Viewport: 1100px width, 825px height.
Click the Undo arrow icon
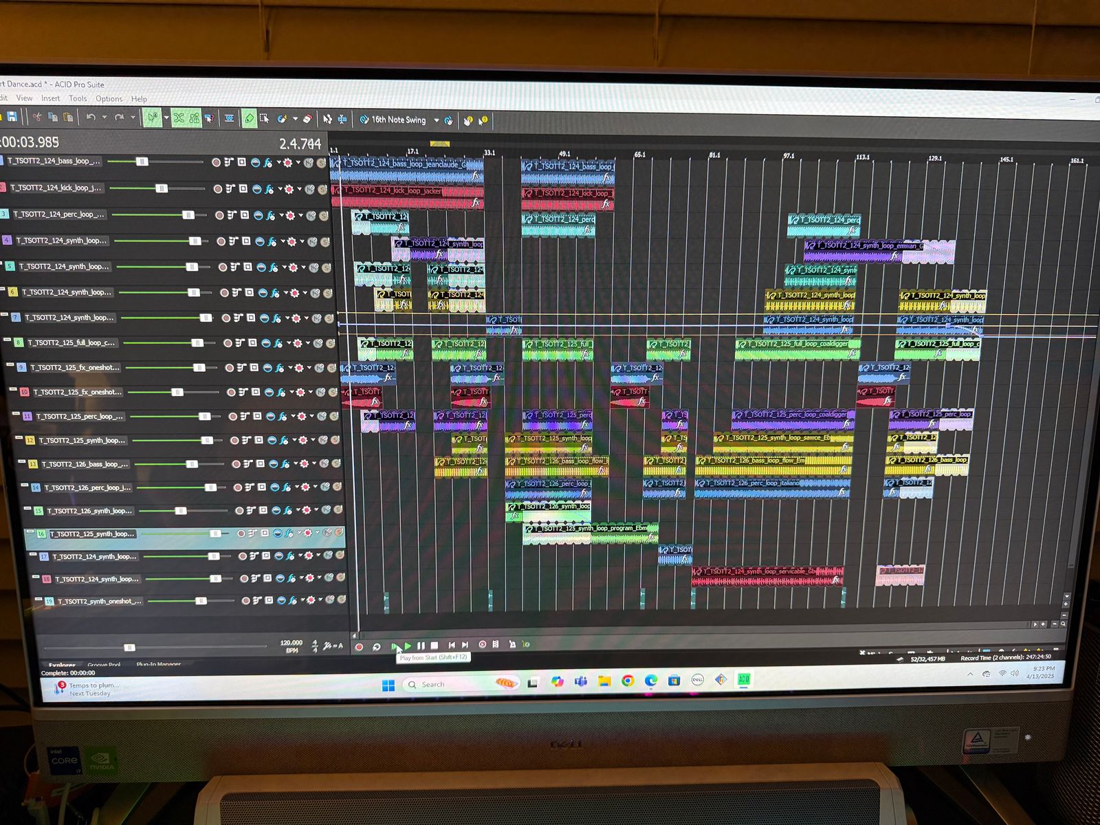pos(91,118)
